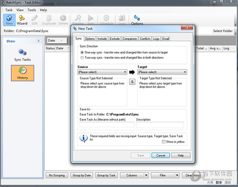Screen dimensions: 238x187
Task: Click the Date column header in grid
Action: pyautogui.click(x=63, y=48)
